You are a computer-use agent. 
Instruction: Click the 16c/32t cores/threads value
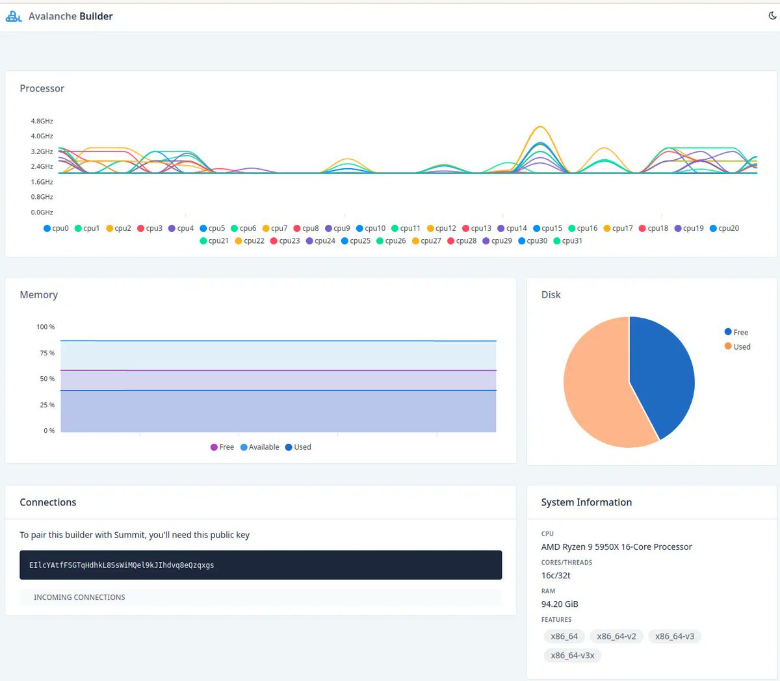(x=556, y=575)
